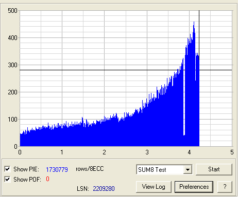
Task: Click the LSN value 2209280
Action: (104, 189)
